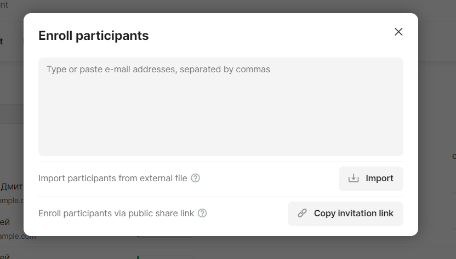
Task: Click into the e-mail addresses text area
Action: click(x=220, y=106)
